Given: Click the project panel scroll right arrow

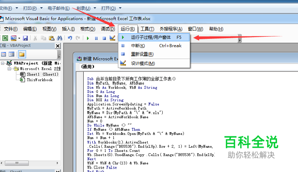Looking at the screenshot, I should point(57,163).
